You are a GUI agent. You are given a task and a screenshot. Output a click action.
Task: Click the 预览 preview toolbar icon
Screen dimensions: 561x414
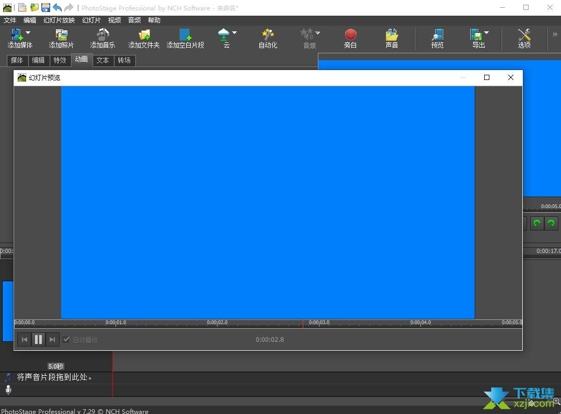437,34
